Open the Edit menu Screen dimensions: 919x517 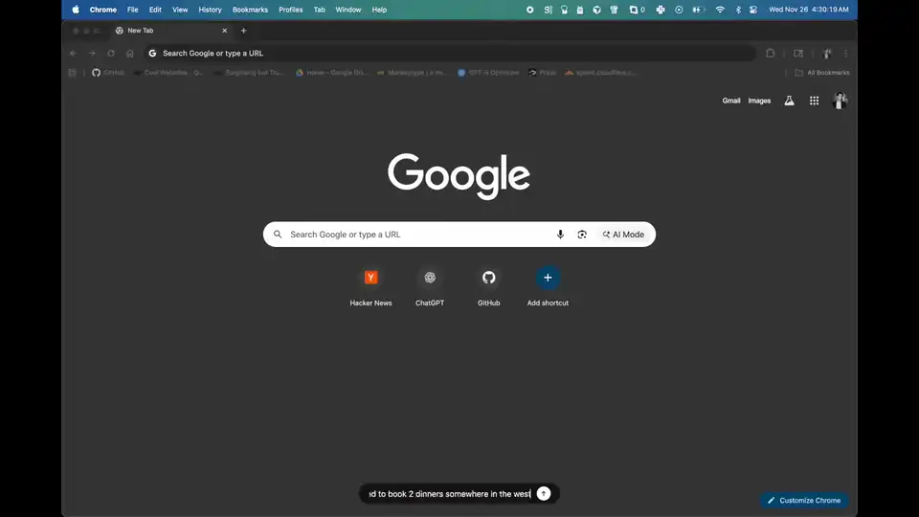[155, 10]
